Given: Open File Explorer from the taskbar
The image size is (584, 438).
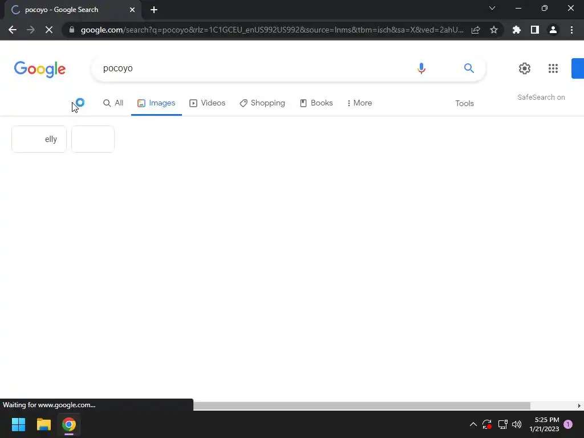Looking at the screenshot, I should 43,424.
